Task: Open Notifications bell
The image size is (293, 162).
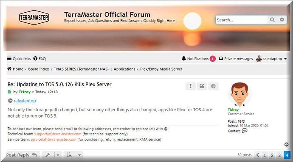Action: [x=195, y=59]
